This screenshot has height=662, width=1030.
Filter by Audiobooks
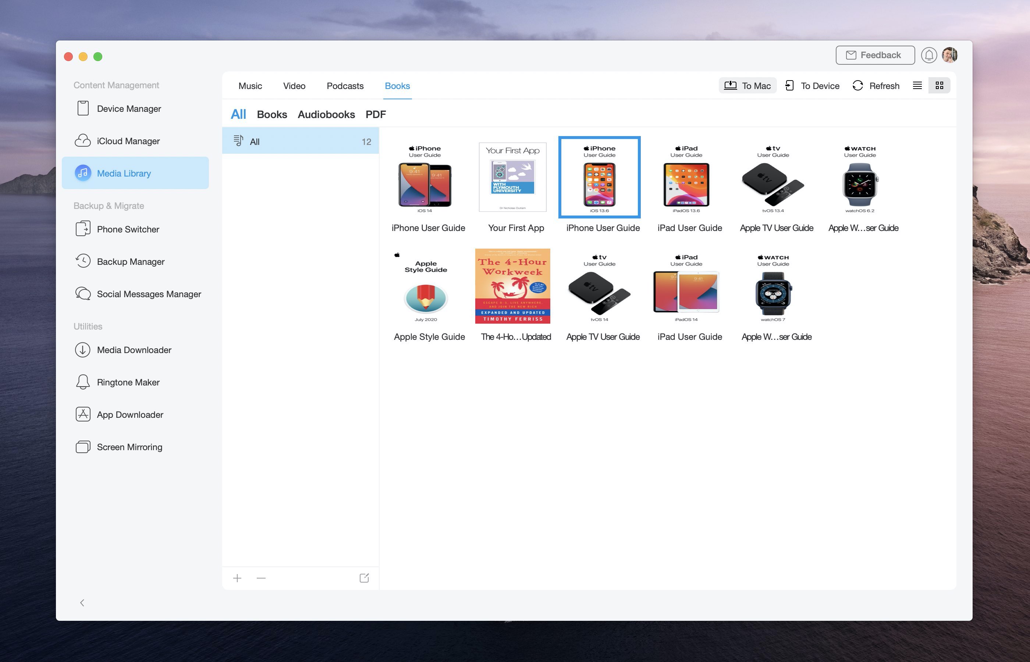(x=326, y=114)
